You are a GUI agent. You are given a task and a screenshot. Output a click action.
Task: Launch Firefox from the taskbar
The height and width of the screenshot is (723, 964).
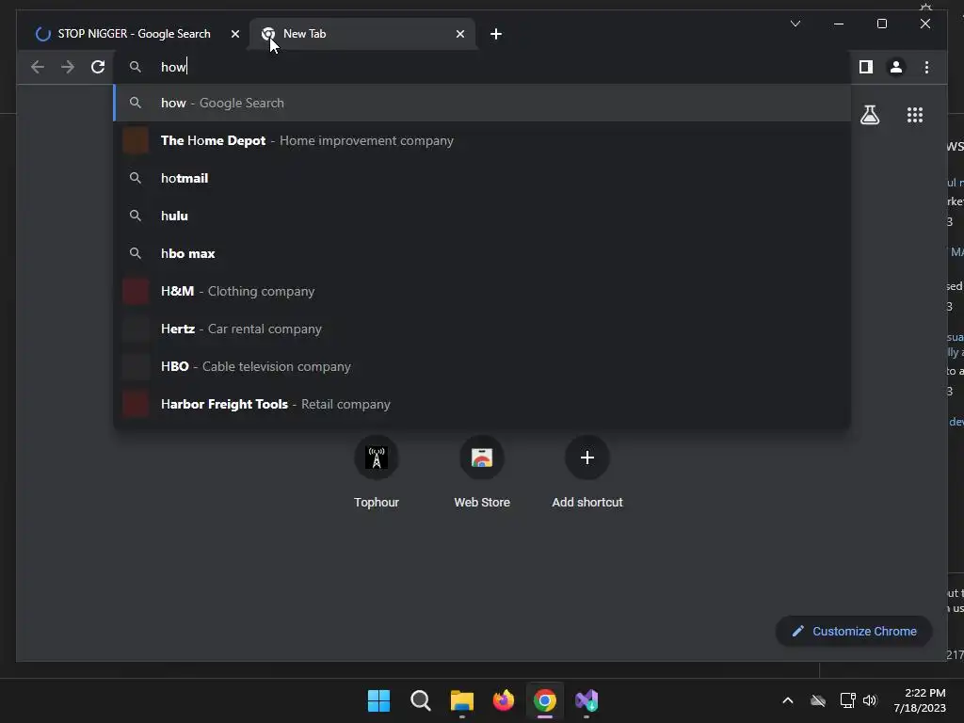(x=504, y=700)
